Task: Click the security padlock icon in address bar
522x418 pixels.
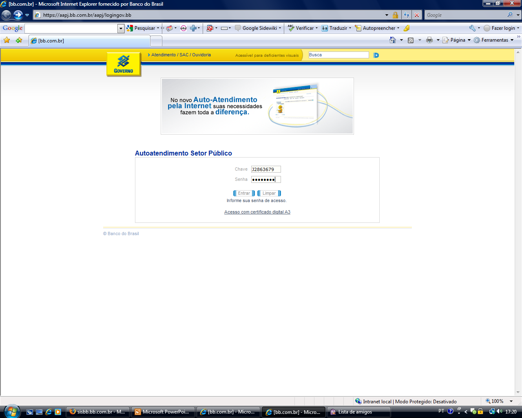Action: coord(395,15)
